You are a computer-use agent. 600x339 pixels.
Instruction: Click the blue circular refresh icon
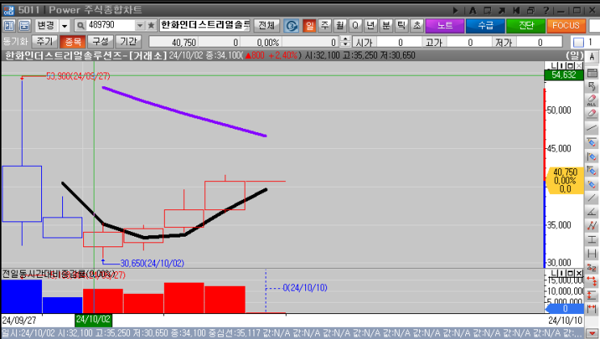[292, 26]
